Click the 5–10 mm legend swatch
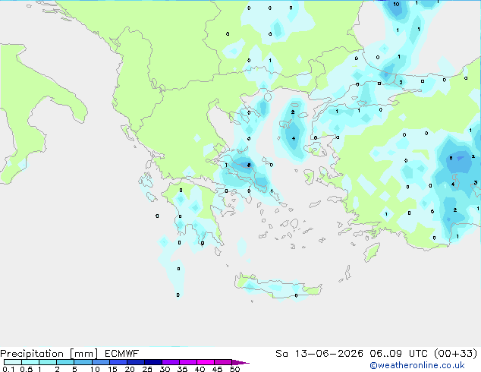The image size is (481, 372). point(83,362)
